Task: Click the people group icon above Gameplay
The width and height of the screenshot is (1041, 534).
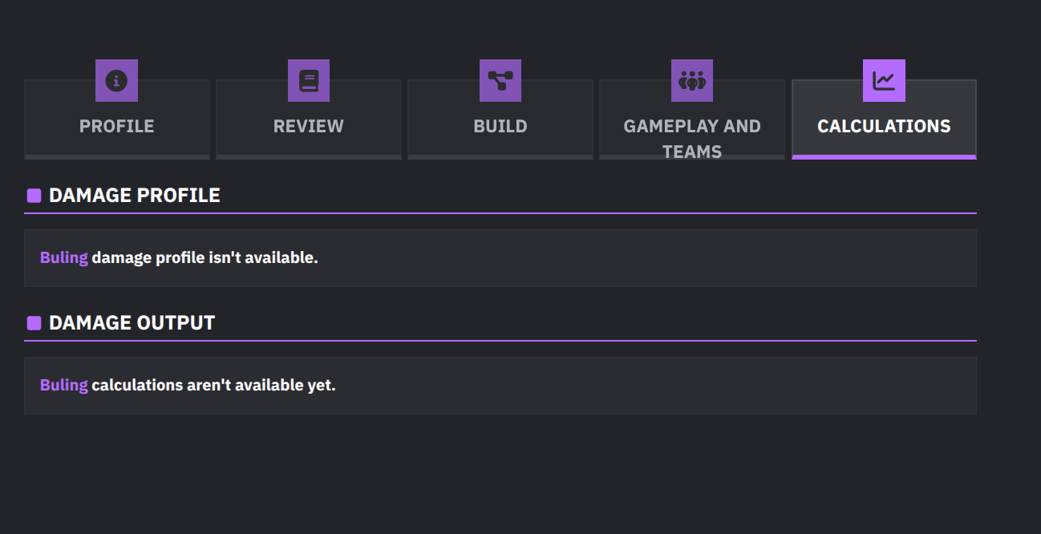Action: click(692, 80)
